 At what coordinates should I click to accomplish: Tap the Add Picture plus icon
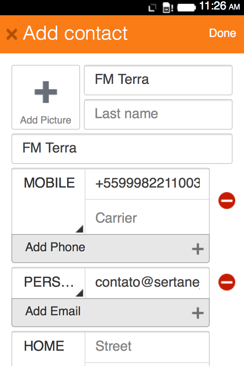coord(46,92)
